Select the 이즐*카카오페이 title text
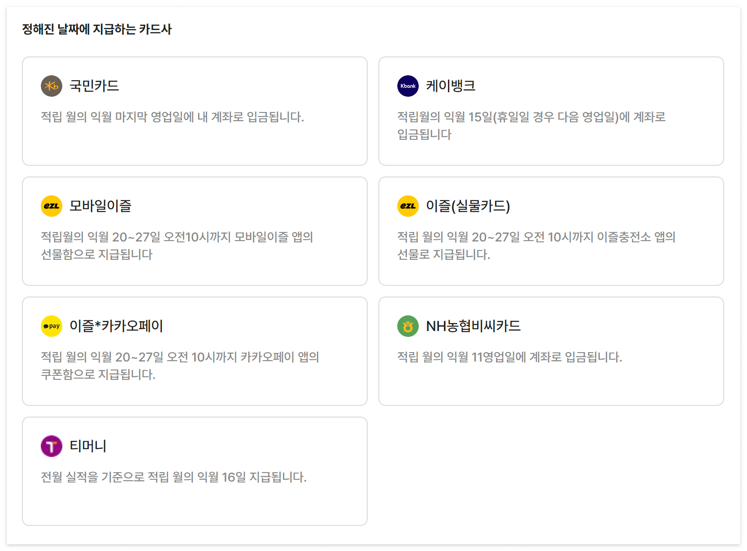This screenshot has height=551, width=747. click(x=116, y=326)
